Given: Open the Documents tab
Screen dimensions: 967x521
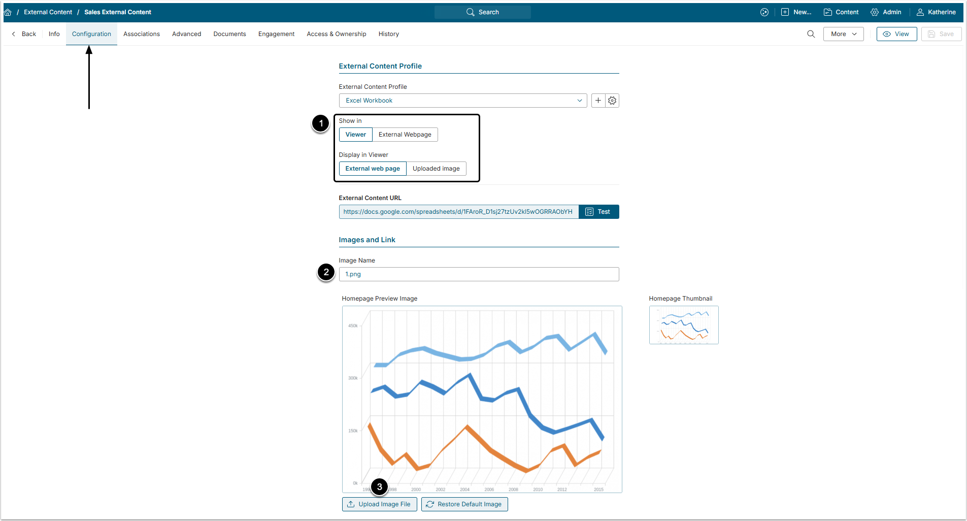Looking at the screenshot, I should (x=229, y=34).
